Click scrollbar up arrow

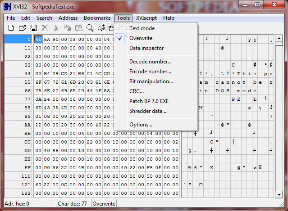[279, 38]
